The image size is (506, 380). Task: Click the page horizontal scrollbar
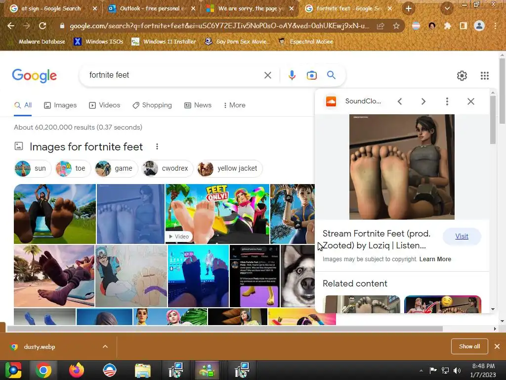pos(225,329)
